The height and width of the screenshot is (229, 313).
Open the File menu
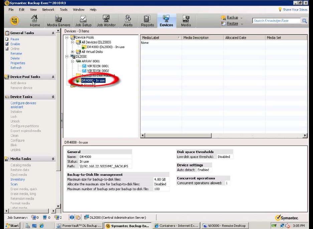tap(11, 10)
